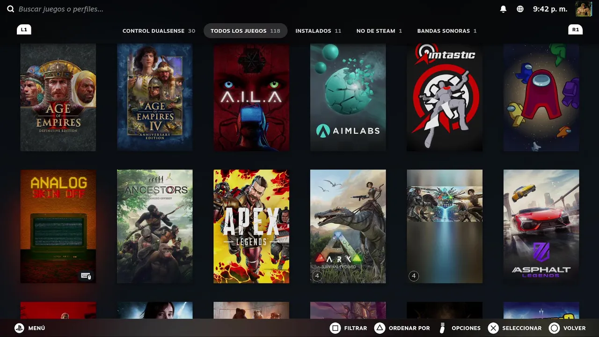599x337 pixels.
Task: Focus the 'Buscar juegos o perfiles' search field
Action: 61,9
